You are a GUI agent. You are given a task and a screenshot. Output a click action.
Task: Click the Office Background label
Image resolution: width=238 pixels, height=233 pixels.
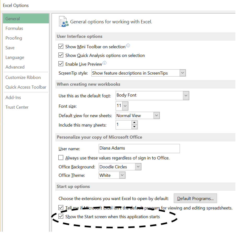[77, 167]
